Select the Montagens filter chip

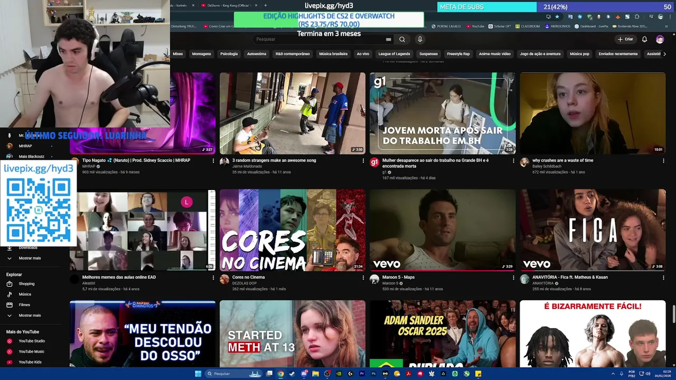201,54
